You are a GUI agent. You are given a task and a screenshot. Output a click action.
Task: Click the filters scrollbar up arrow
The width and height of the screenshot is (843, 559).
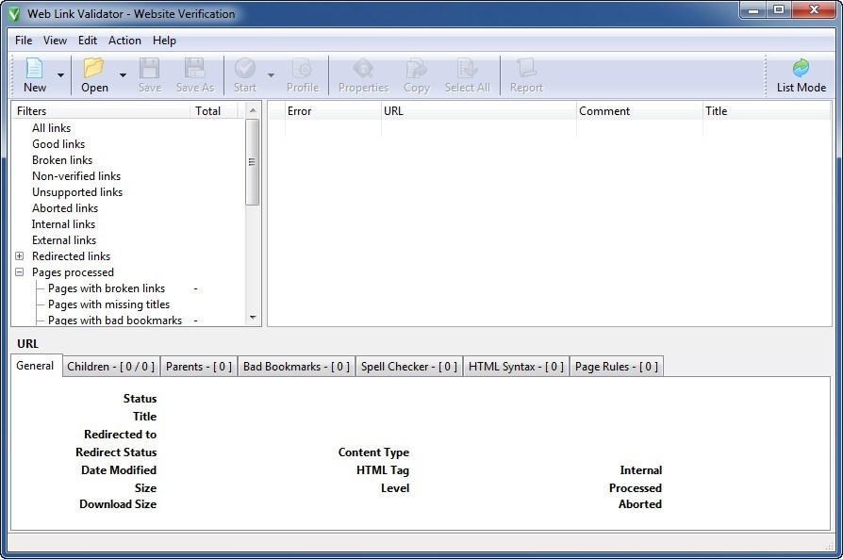(253, 110)
